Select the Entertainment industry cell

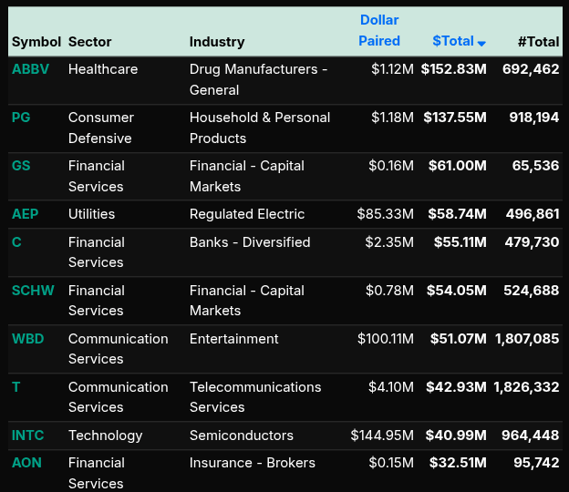tap(233, 339)
